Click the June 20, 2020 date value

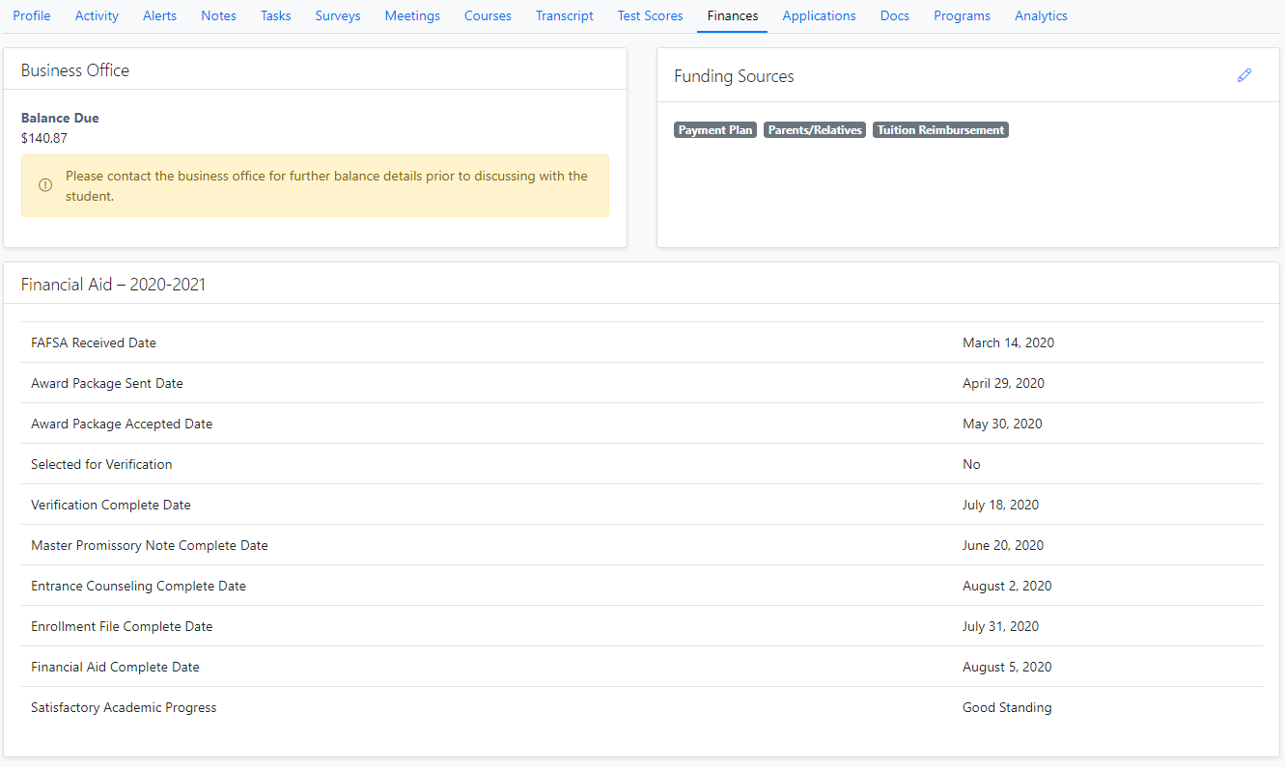pos(1003,545)
